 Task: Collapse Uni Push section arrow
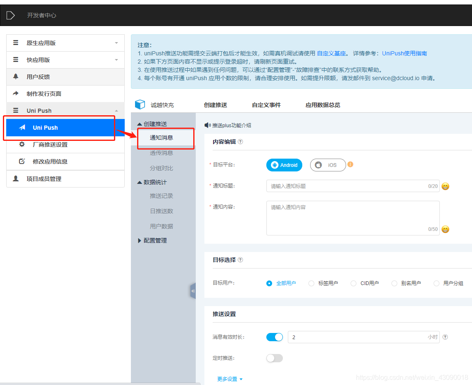pyautogui.click(x=116, y=111)
